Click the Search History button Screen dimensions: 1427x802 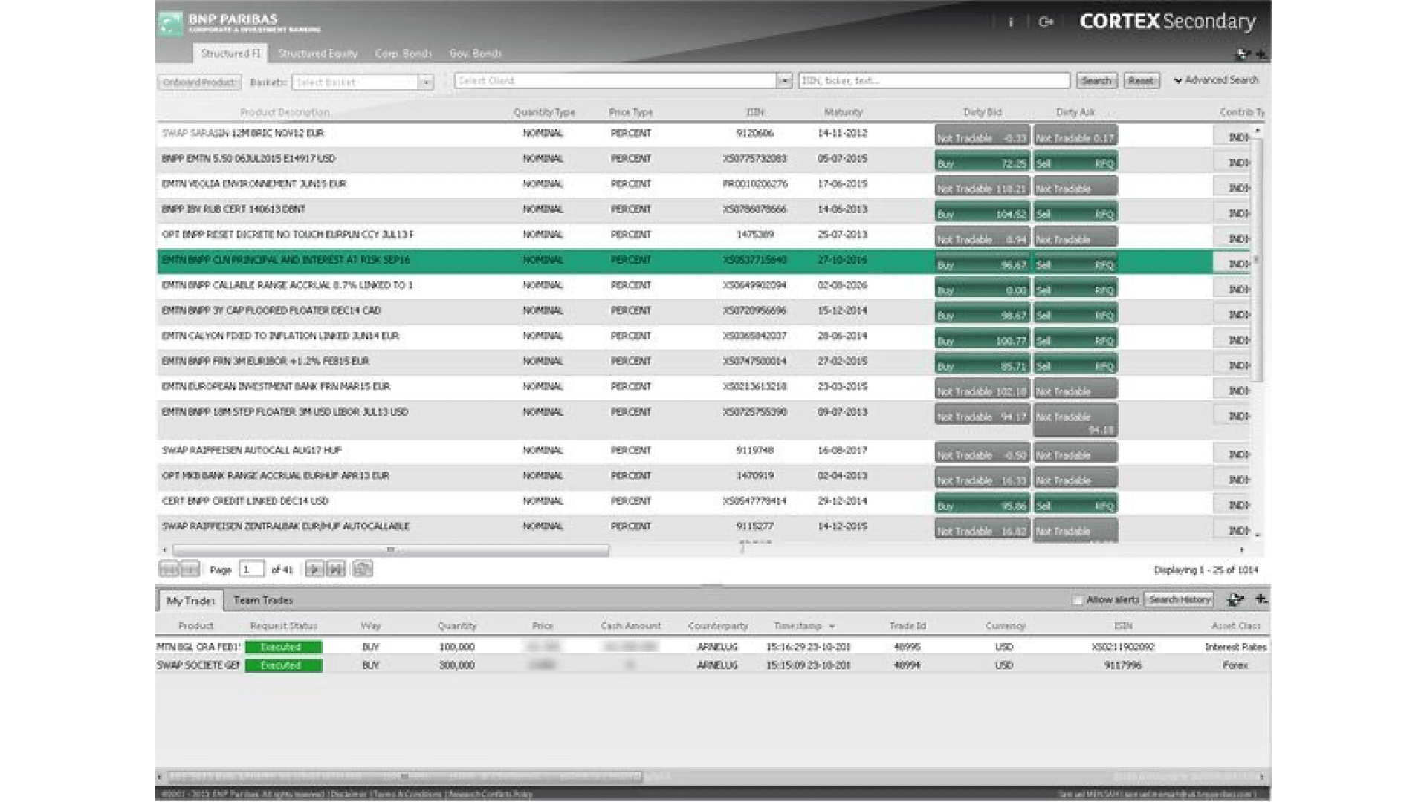click(1180, 599)
